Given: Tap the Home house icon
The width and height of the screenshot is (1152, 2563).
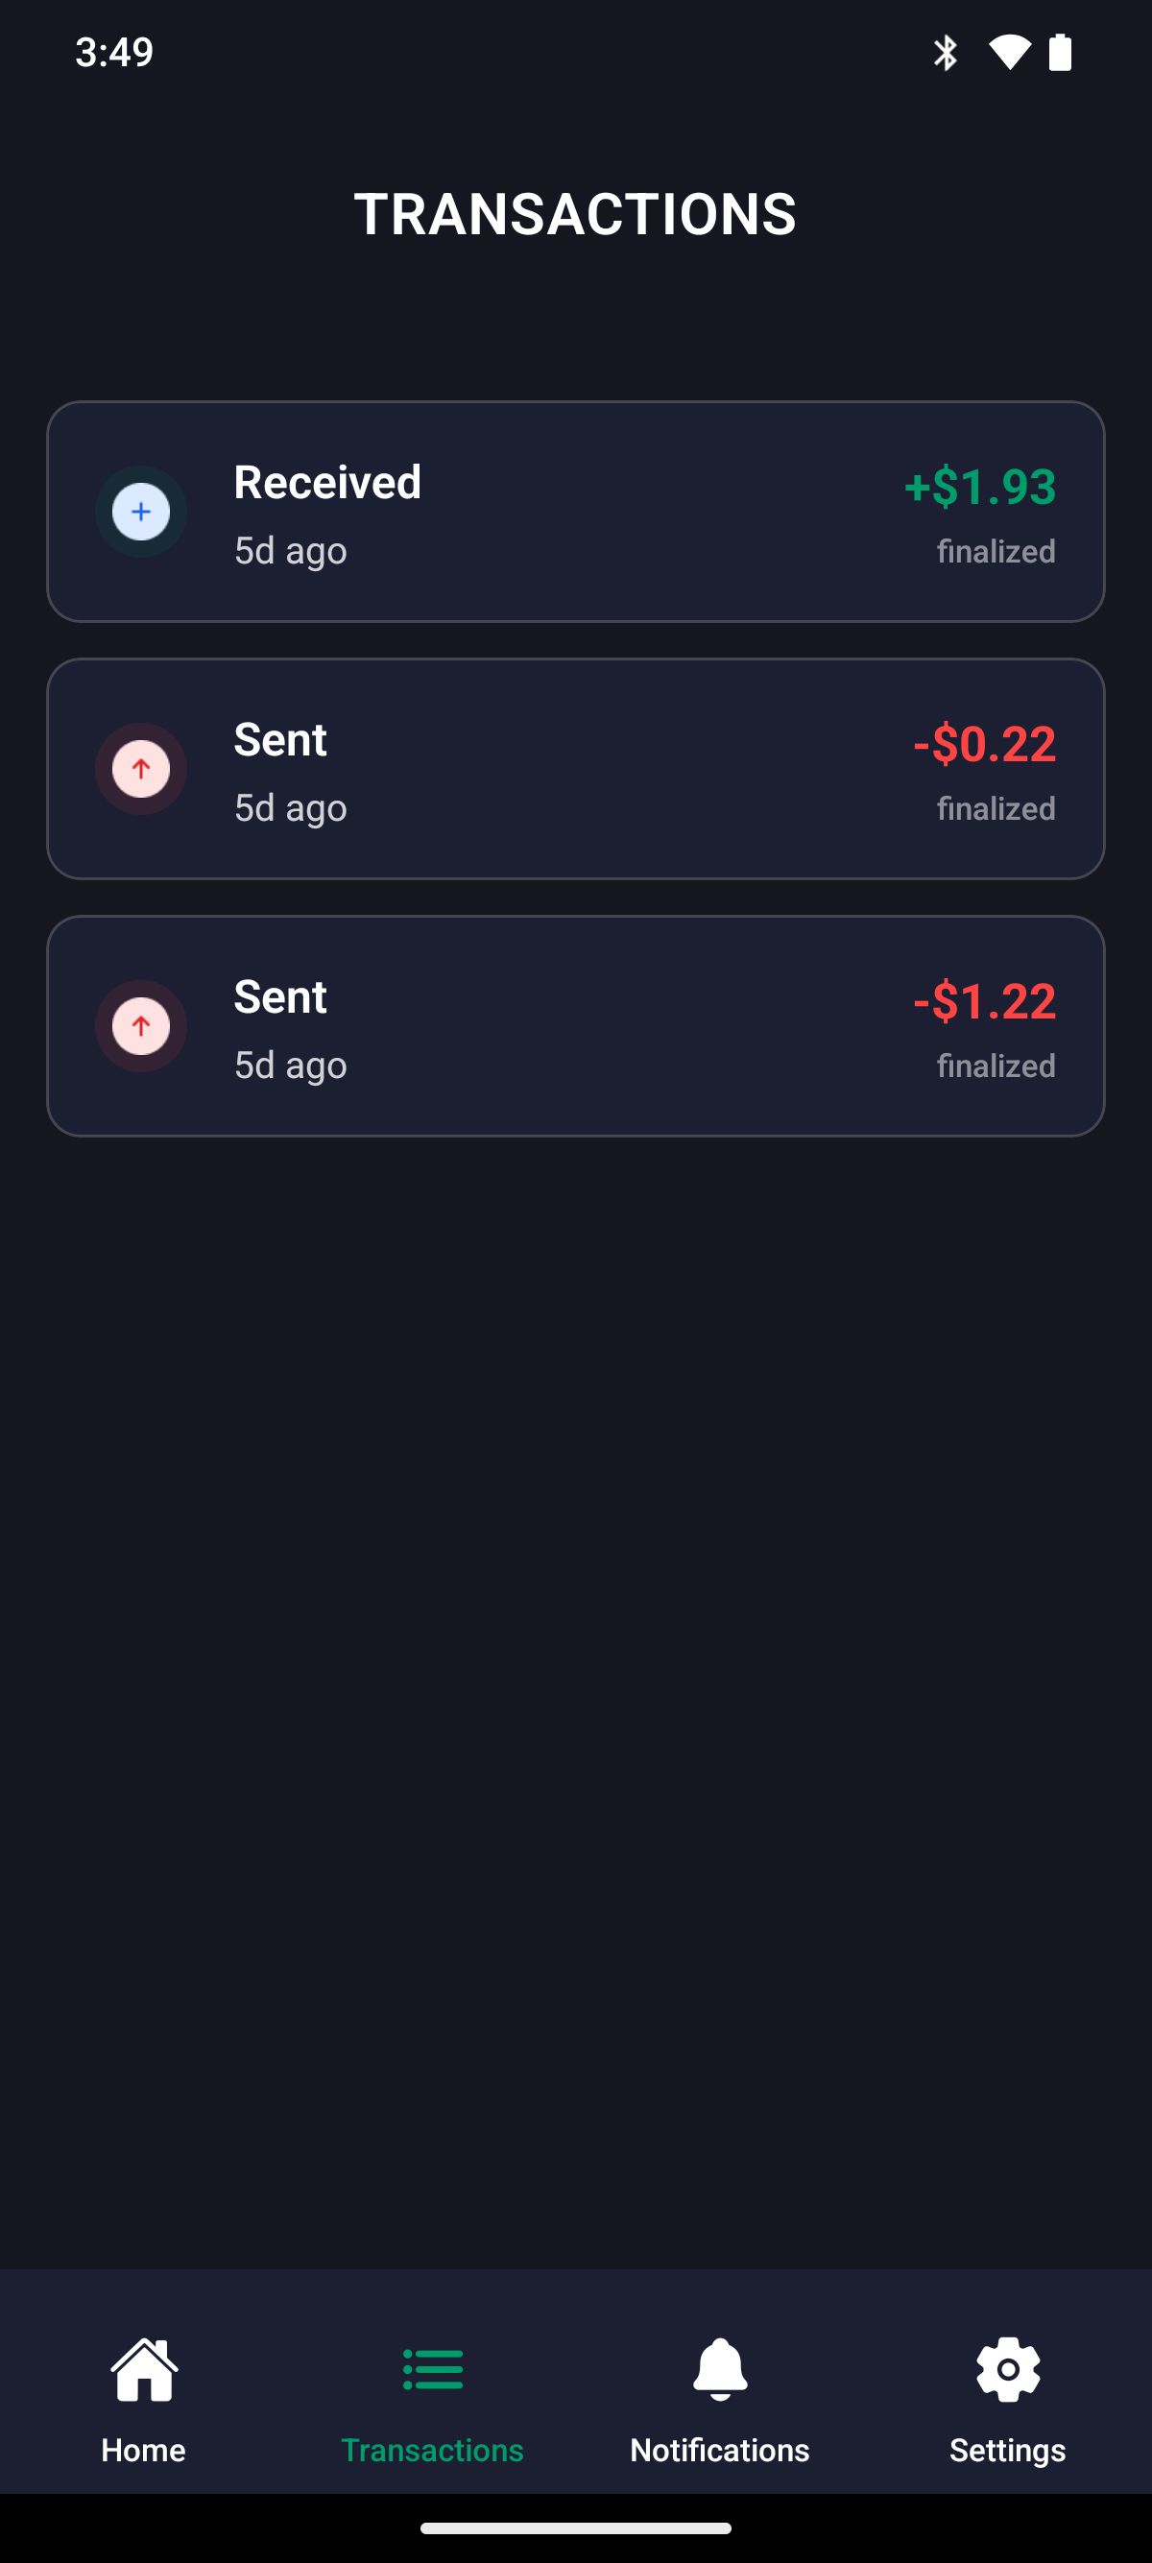Looking at the screenshot, I should (x=144, y=2368).
